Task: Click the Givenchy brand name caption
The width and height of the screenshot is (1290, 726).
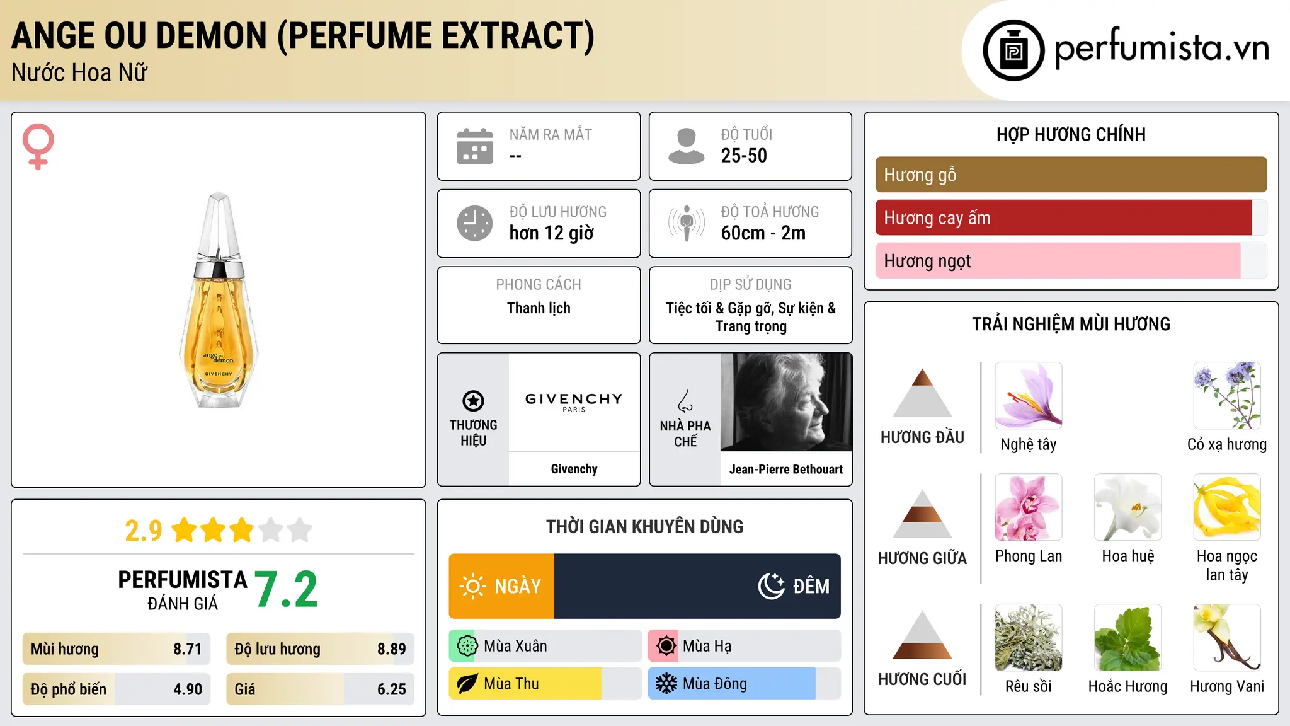Action: click(574, 469)
